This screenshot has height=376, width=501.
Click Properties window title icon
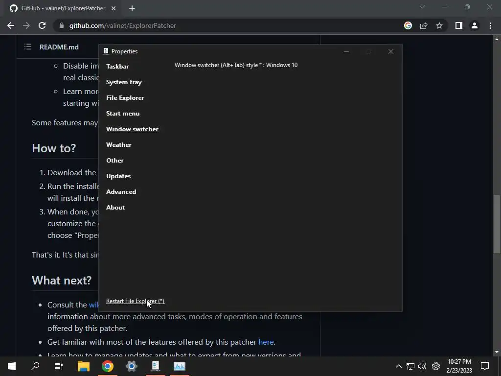pos(106,51)
